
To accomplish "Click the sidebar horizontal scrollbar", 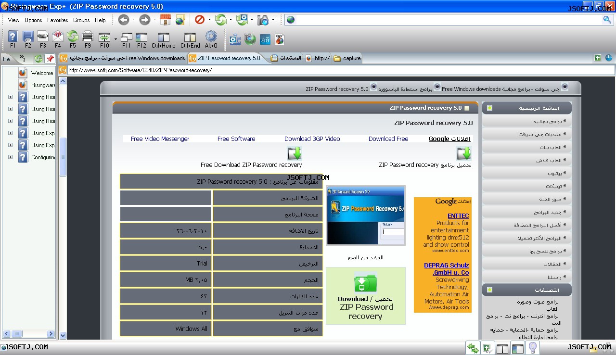I will pos(29,333).
